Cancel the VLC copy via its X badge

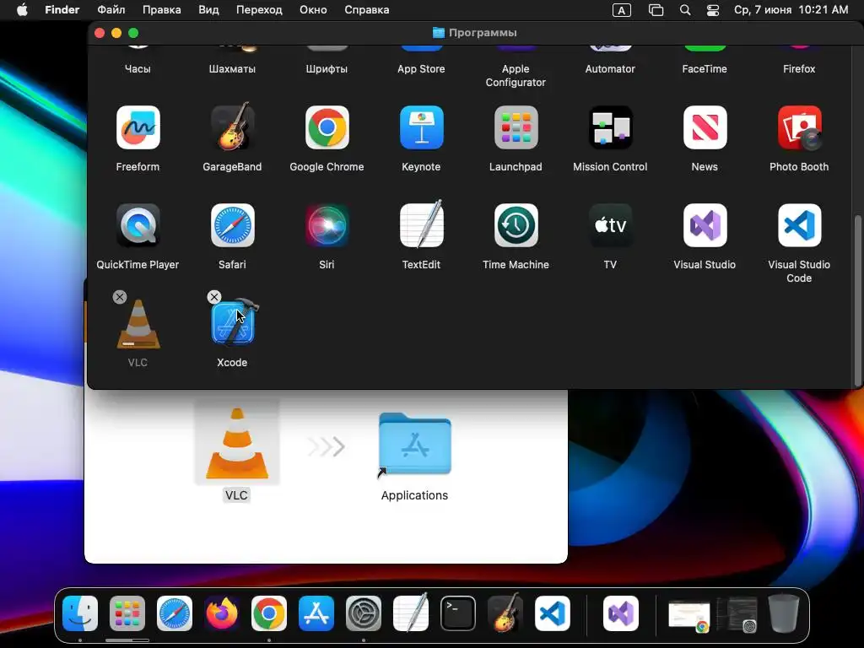click(x=120, y=297)
